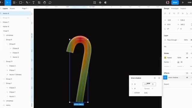This screenshot has width=192, height=108.
Task: Select the Text tool
Action: 33,3
